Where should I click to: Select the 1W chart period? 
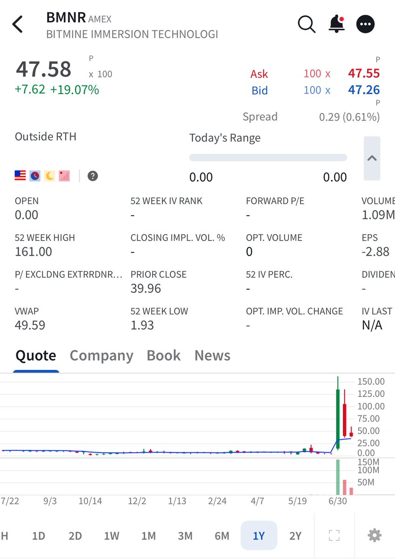(112, 536)
